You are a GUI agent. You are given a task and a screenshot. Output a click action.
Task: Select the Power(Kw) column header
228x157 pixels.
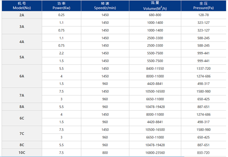pos(61,6)
